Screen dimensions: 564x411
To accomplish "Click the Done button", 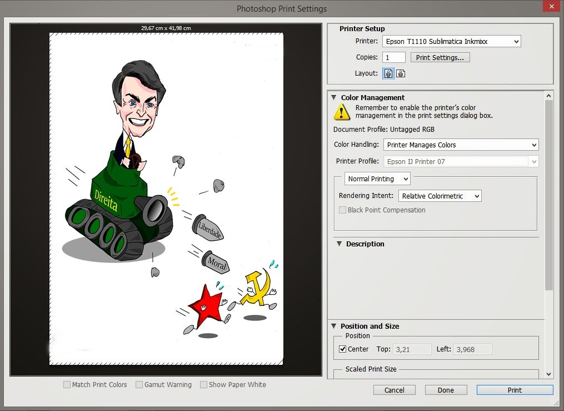I will pyautogui.click(x=446, y=390).
